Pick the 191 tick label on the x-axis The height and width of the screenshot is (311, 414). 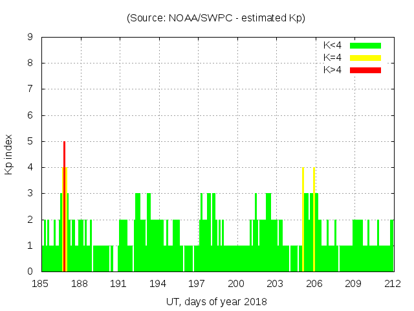click(x=119, y=284)
